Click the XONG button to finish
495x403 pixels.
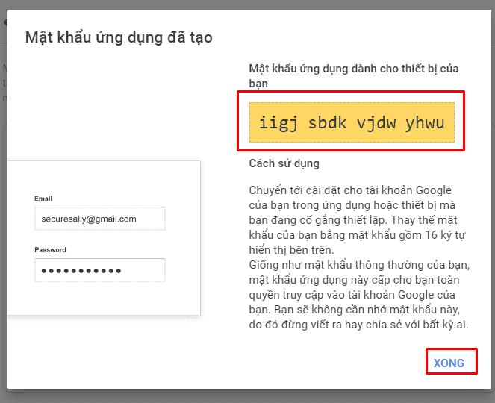coord(449,363)
